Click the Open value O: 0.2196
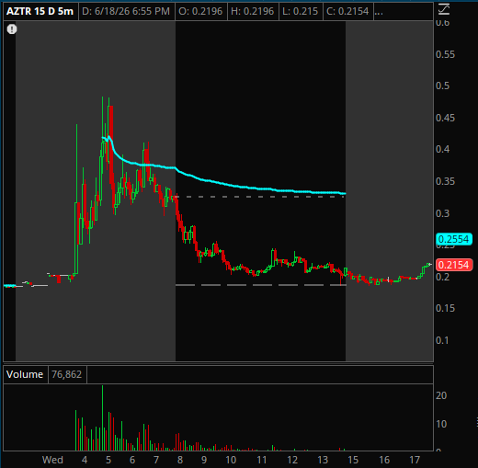The width and height of the screenshot is (478, 468). click(200, 11)
